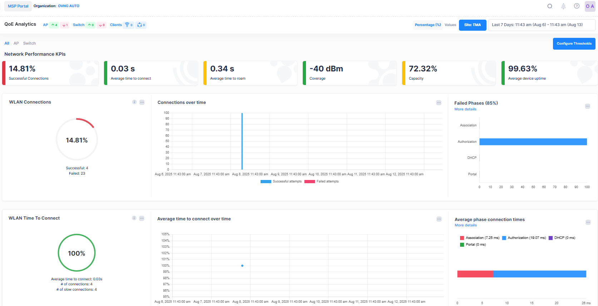Screen dimensions: 598x306
Task: Toggle the Failed attempts legend series
Action: (321, 181)
